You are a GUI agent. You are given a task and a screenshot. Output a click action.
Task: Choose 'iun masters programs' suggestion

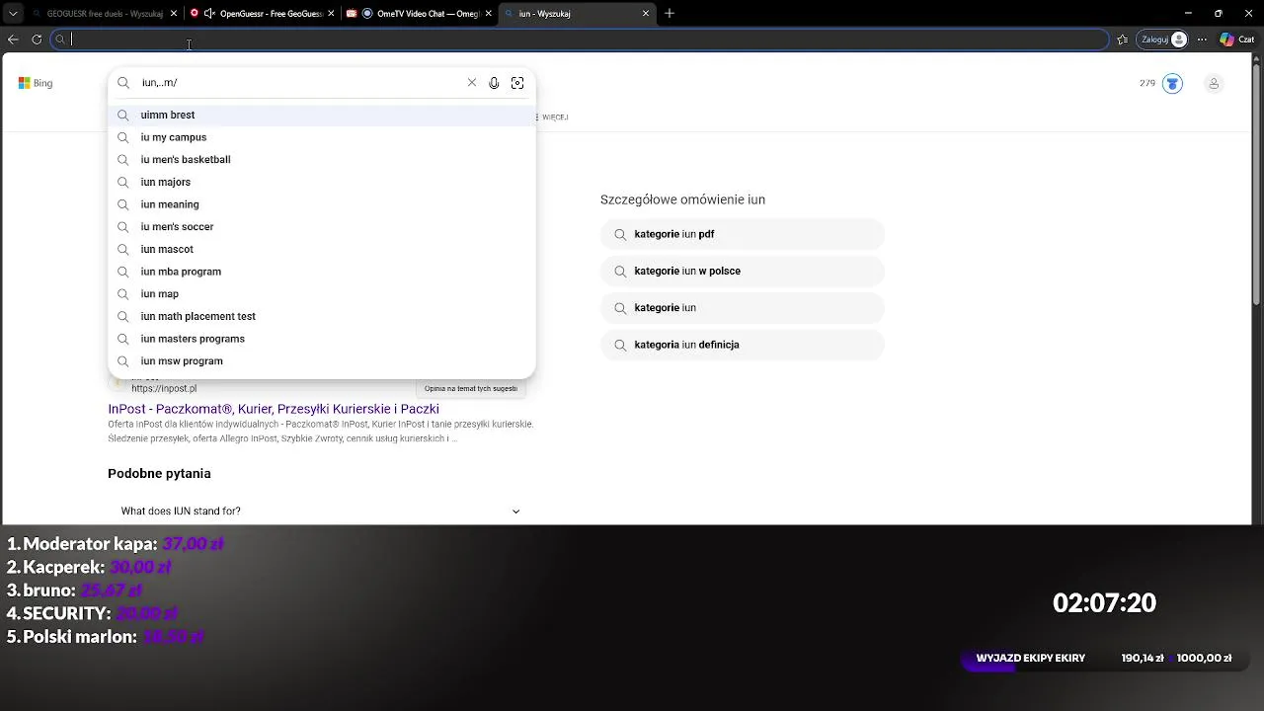point(322,339)
